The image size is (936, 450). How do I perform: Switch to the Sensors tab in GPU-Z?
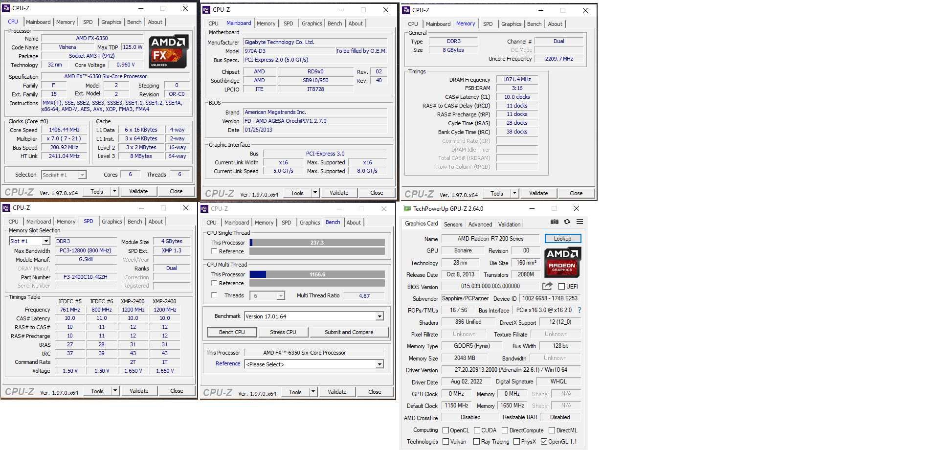[453, 224]
